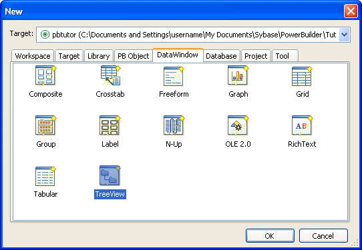The width and height of the screenshot is (362, 250).
Task: Select the Composite DataWindow icon
Action: pos(45,75)
